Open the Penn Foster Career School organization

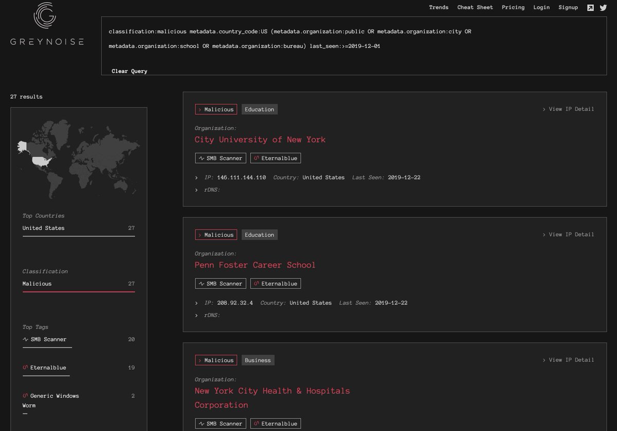(255, 265)
